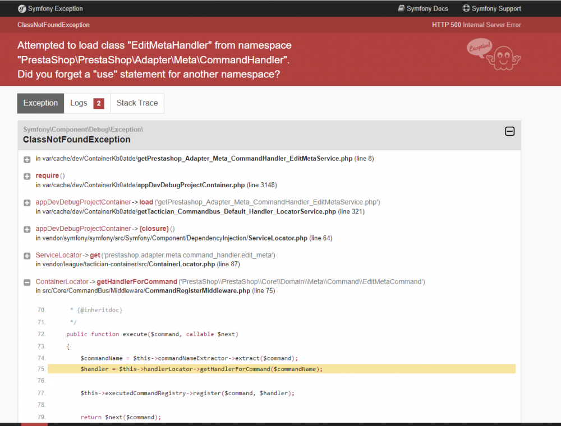
Task: Click CommandRegisterMiddleware.php file link
Action: pyautogui.click(x=197, y=290)
